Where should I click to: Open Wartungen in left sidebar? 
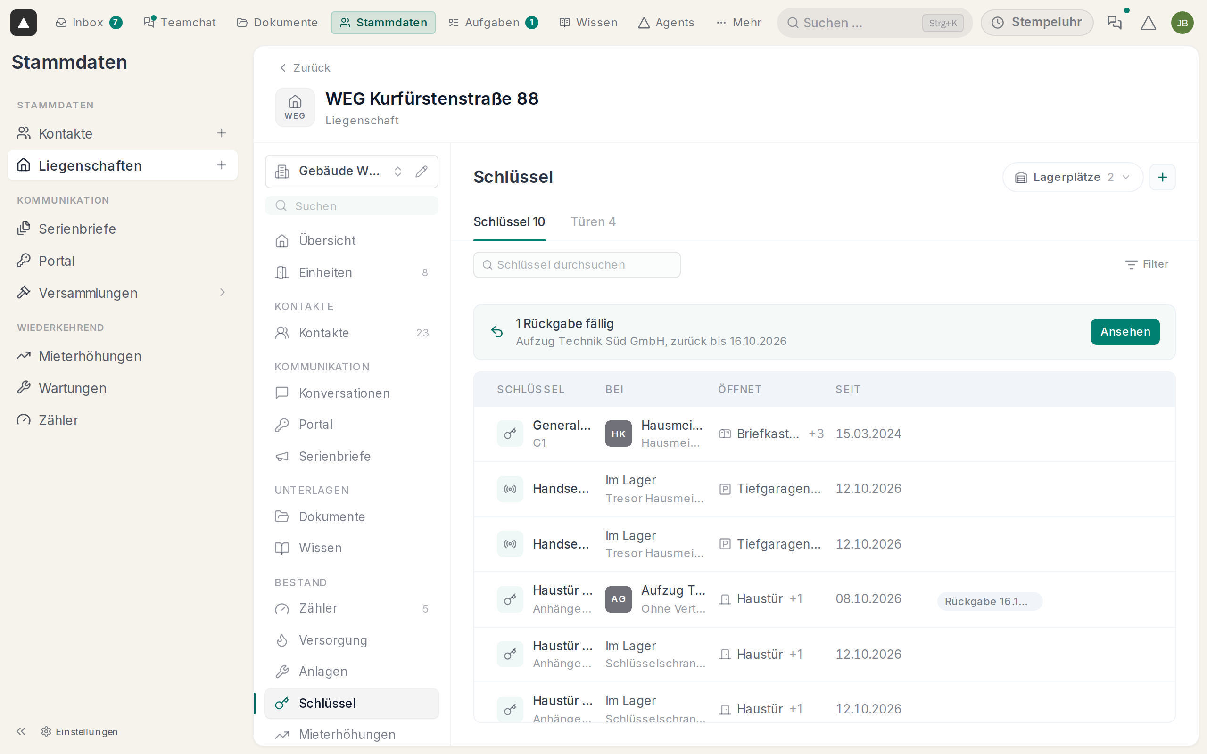(x=122, y=388)
